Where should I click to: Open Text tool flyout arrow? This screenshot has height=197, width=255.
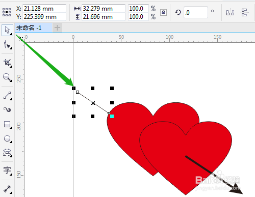coord(11,174)
